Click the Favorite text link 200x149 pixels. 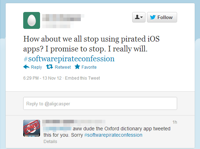pyautogui.click(x=89, y=67)
